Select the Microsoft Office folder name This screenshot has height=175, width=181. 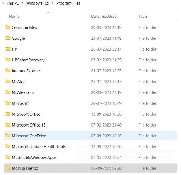coord(26,114)
